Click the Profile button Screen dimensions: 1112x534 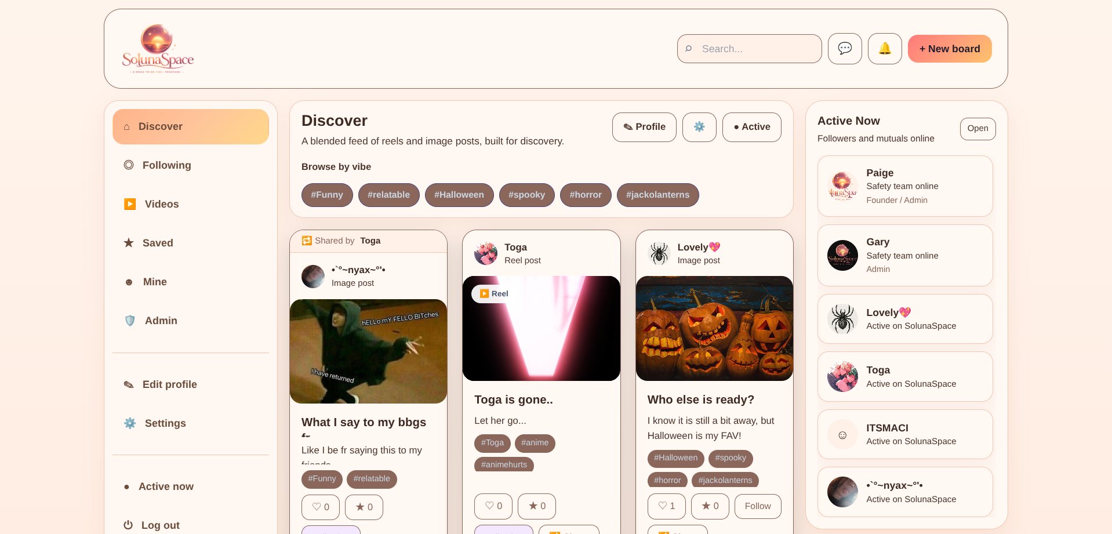click(644, 127)
